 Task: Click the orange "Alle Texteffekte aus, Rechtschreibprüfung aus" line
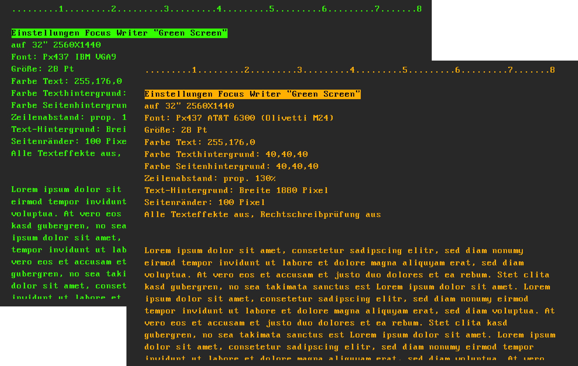coord(263,215)
